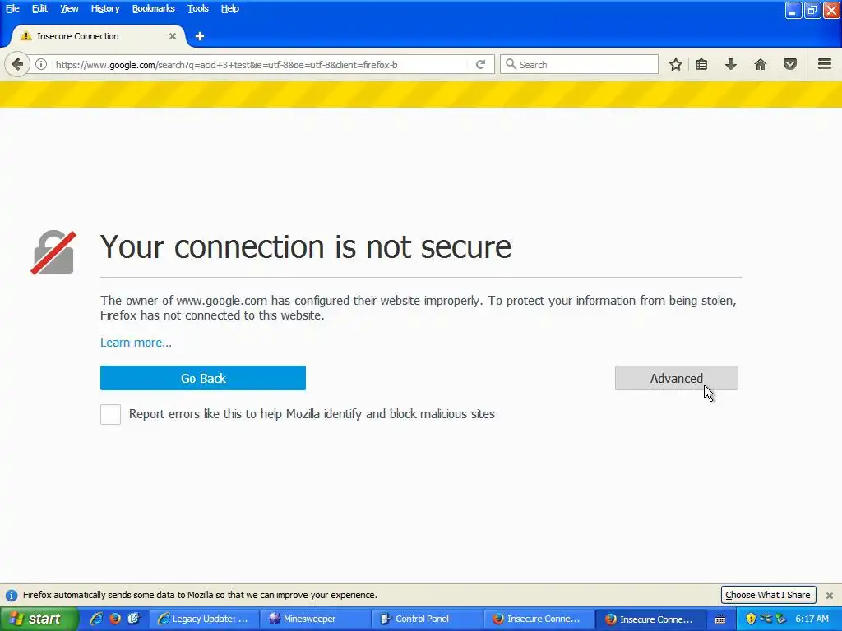This screenshot has height=631, width=842.
Task: Open the View menu
Action: [x=69, y=8]
